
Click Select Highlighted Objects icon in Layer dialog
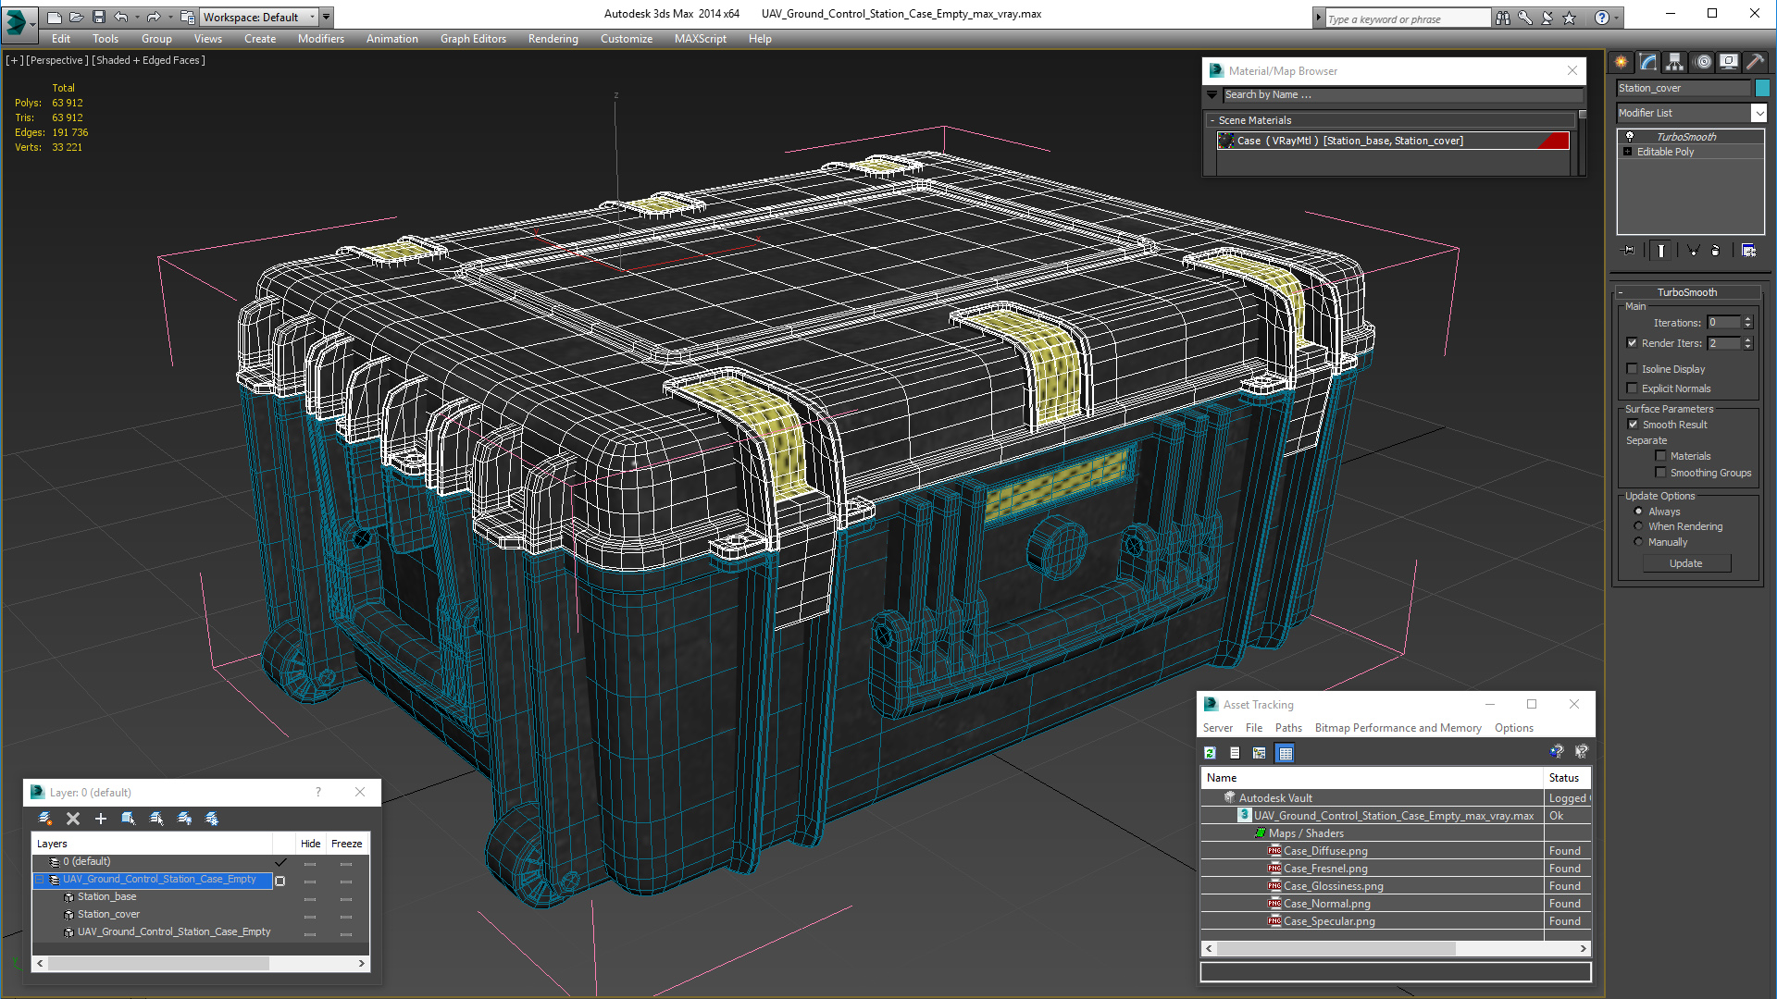129,819
